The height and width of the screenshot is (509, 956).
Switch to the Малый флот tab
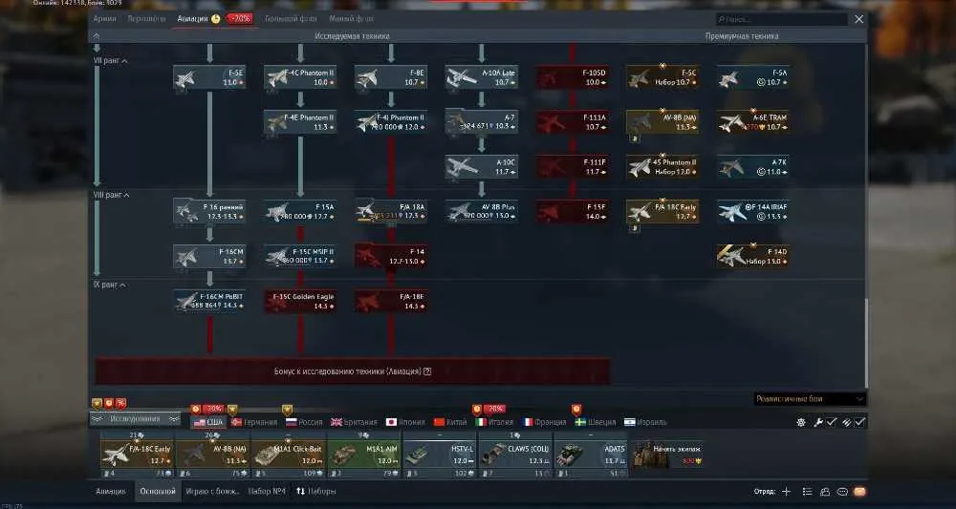[x=352, y=19]
